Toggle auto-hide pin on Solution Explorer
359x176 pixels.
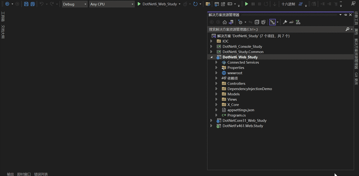click(346, 15)
